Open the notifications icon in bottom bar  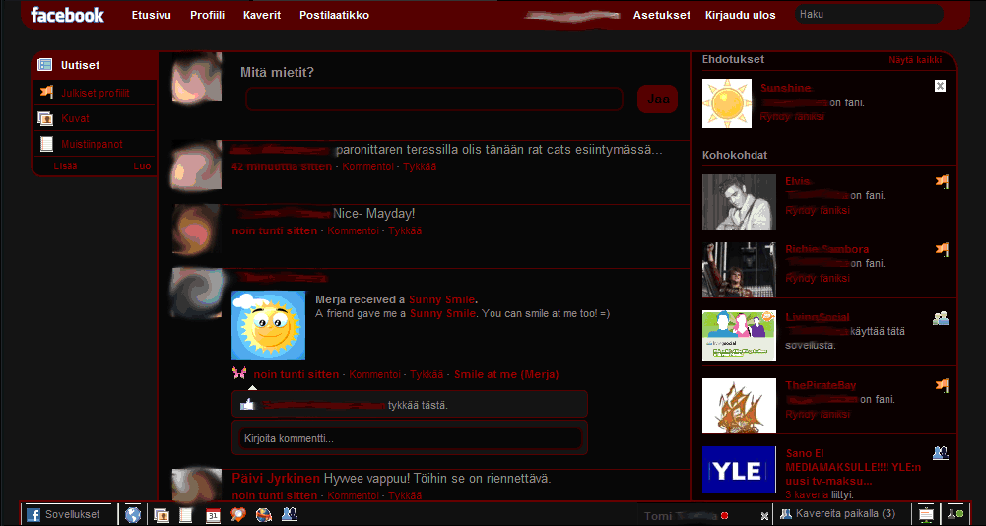click(x=926, y=514)
